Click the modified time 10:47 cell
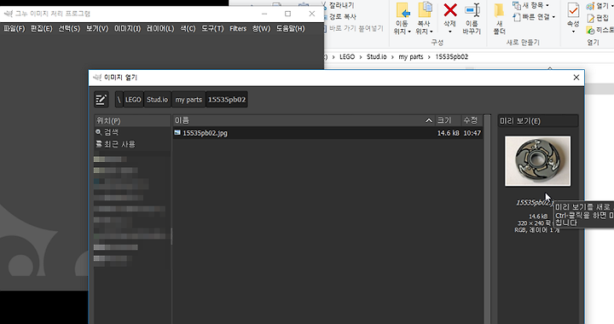This screenshot has height=324, width=614. 472,133
